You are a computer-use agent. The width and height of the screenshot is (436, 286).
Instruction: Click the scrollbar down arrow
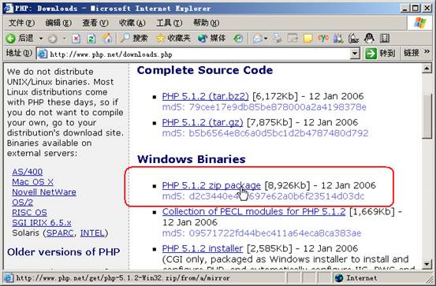(x=427, y=264)
